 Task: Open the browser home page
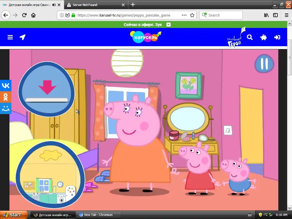pyautogui.click(x=33, y=15)
